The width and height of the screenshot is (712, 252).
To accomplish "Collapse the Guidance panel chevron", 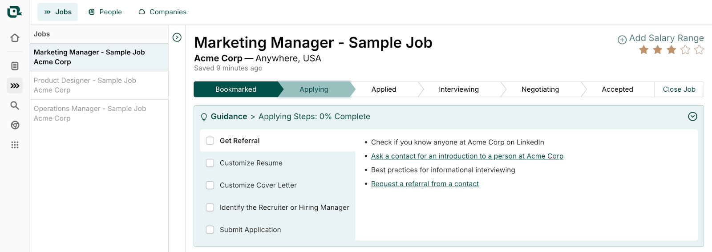I will 692,117.
